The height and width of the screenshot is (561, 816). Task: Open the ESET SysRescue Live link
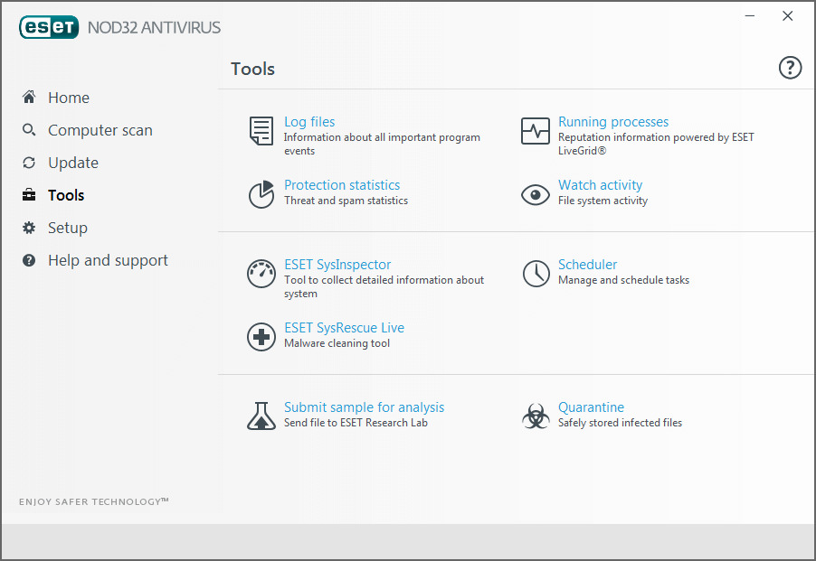[x=345, y=328]
